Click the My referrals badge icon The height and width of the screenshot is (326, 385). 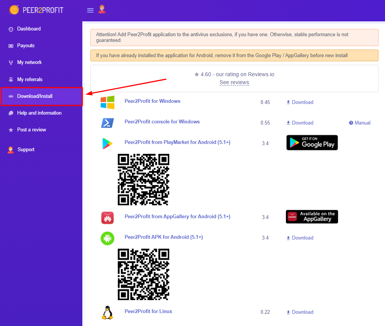tap(11, 80)
